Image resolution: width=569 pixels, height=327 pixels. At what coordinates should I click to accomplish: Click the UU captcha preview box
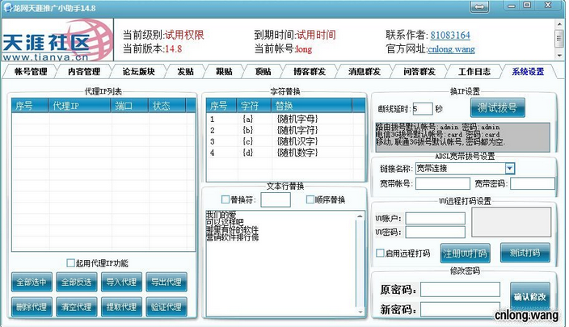(512, 222)
